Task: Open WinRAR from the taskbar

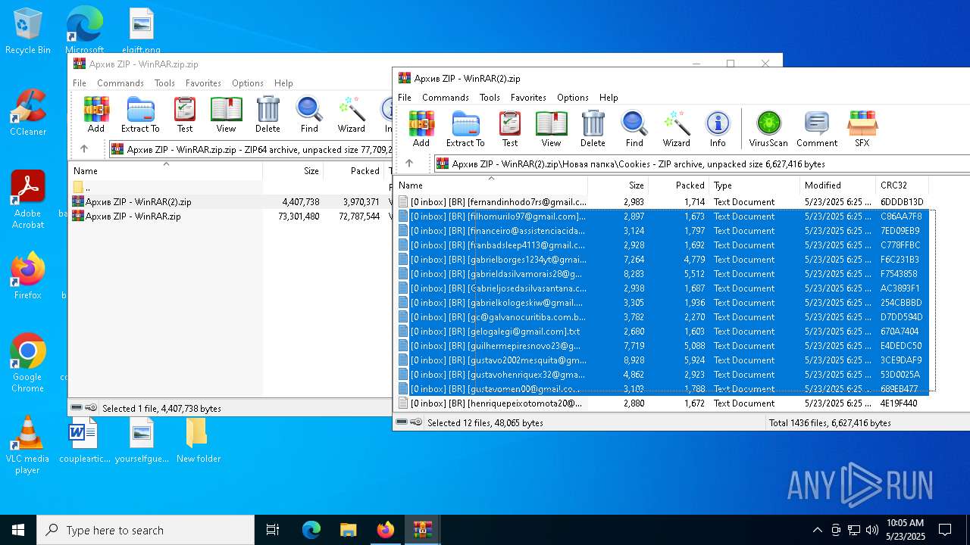Action: 422,530
